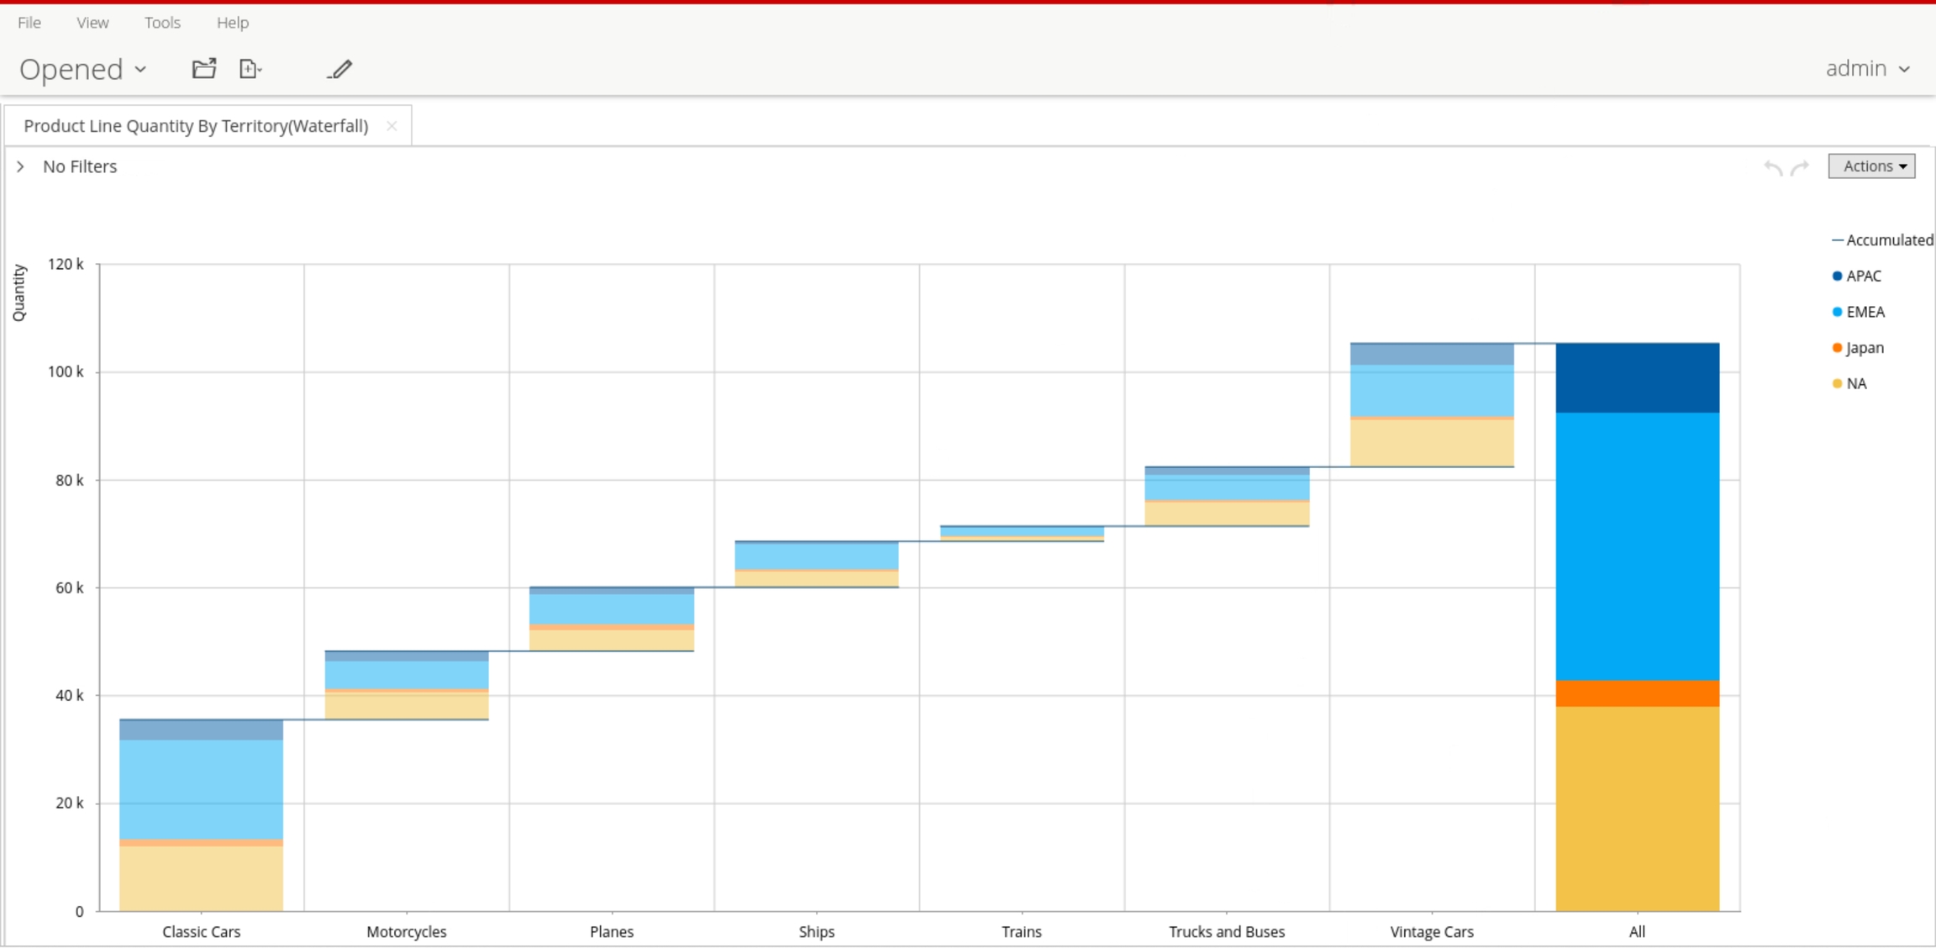Viewport: 1936px width, 948px height.
Task: Select the Product Line Quantity tab
Action: pos(196,126)
